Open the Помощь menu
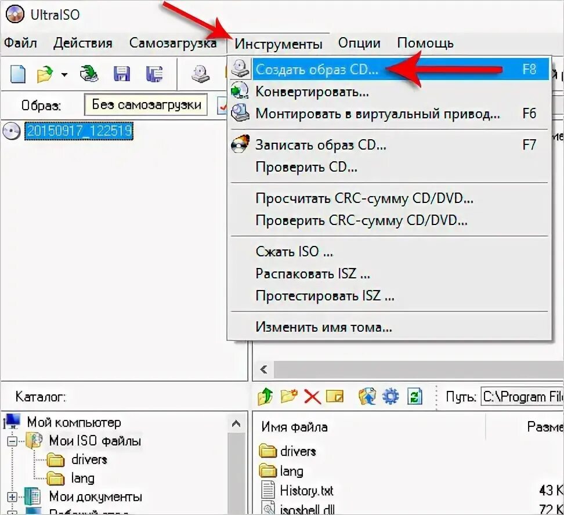Screen dimensions: 564x515 click(425, 43)
